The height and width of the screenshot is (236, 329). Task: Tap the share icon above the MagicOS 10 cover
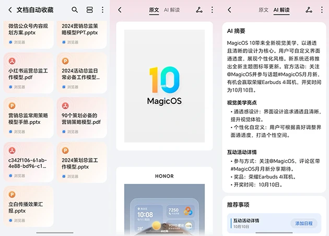pos(199,10)
